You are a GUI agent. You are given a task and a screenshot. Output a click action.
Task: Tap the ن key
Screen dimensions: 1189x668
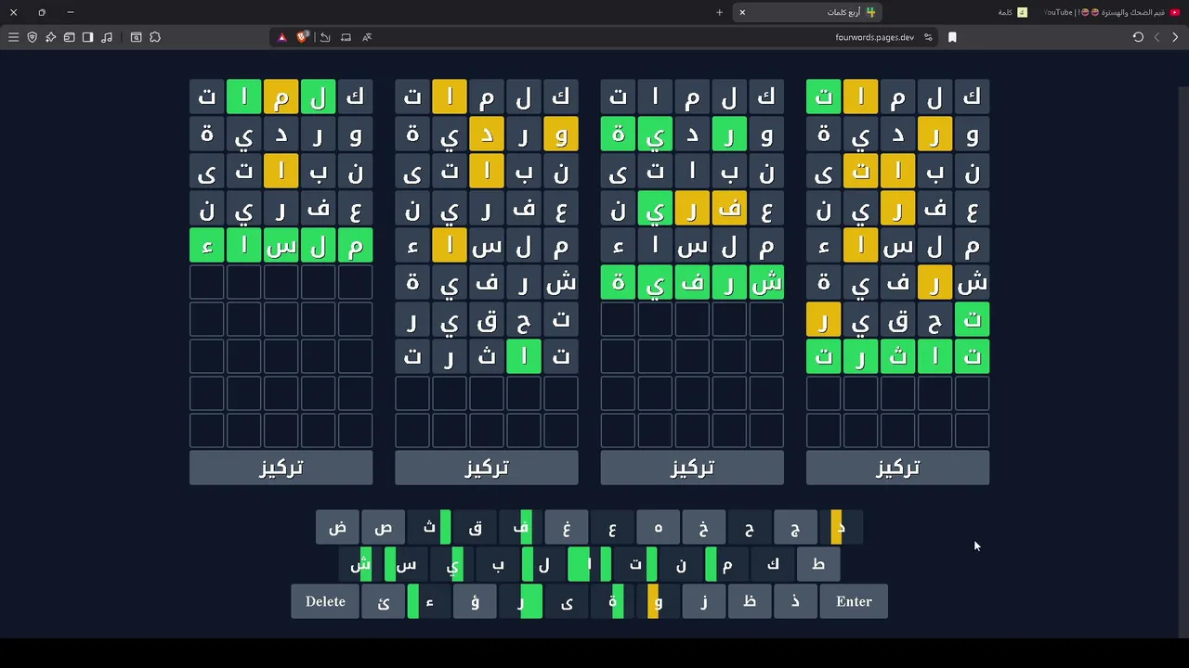point(681,564)
